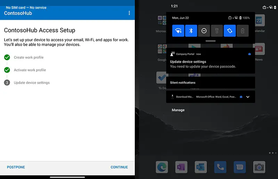Tap the Download Manager notification text

pos(206,97)
